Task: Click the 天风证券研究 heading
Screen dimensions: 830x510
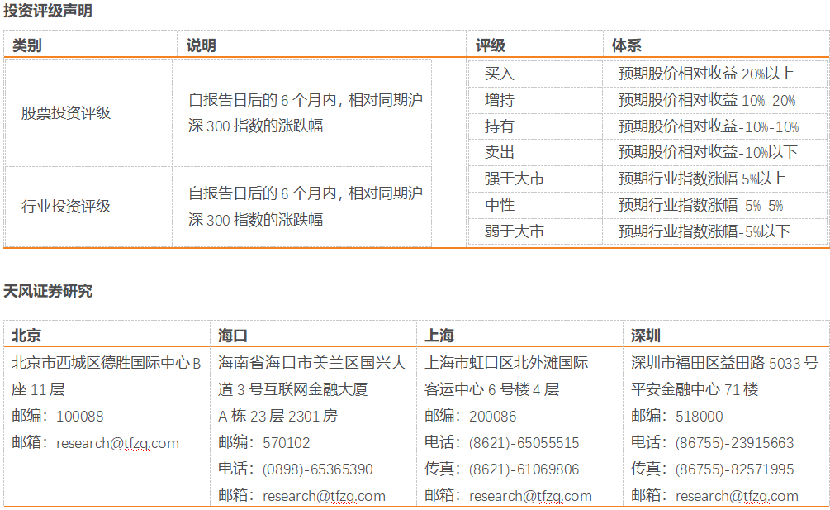Action: tap(48, 291)
